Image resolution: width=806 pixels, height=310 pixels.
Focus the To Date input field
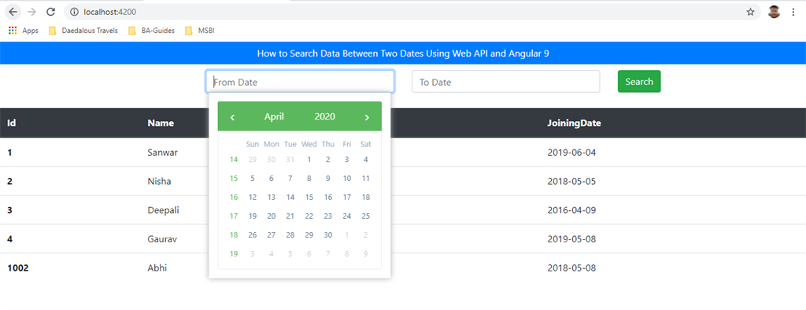point(506,82)
